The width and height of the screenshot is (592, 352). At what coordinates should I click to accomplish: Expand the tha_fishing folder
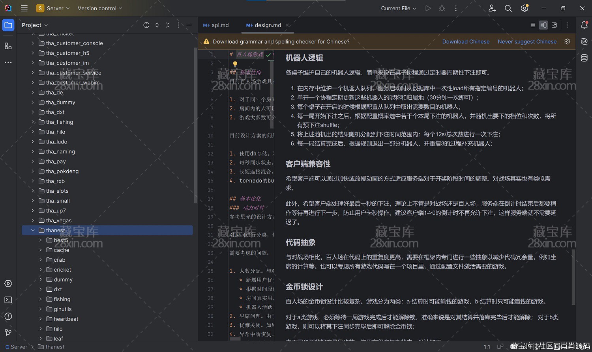coord(33,122)
